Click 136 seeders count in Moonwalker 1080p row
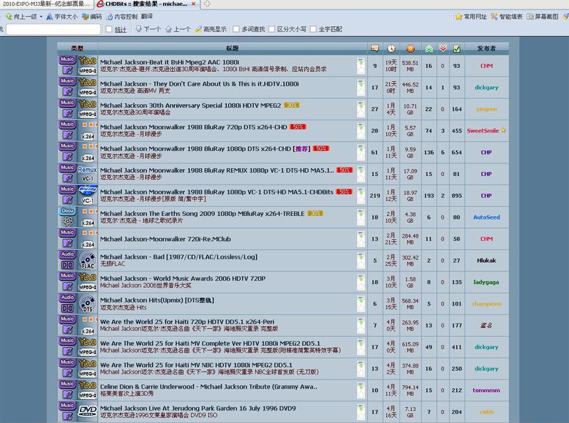569x423 pixels. click(x=428, y=152)
